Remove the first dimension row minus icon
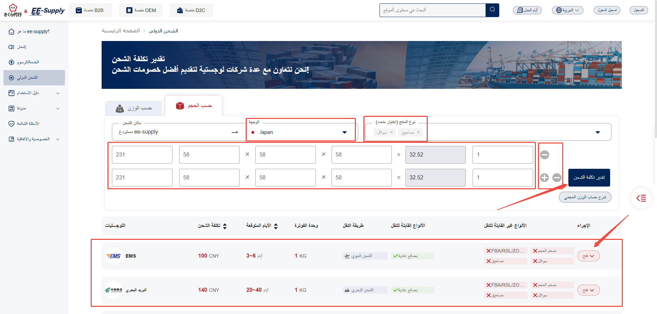The width and height of the screenshot is (657, 314). tap(544, 155)
